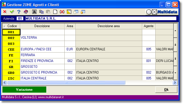
Task: Click the red X cancel icon in toolbar
Action: [x=5, y=12]
